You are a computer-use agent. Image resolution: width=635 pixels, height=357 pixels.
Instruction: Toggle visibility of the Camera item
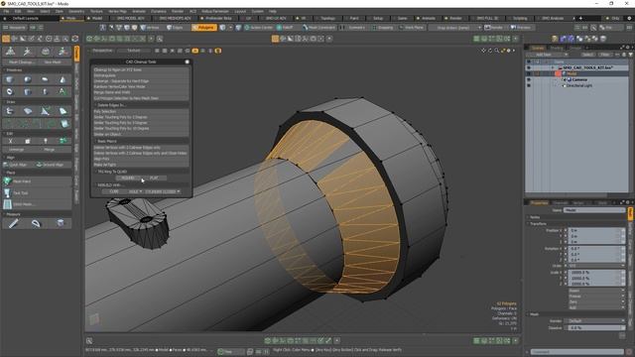(528, 79)
